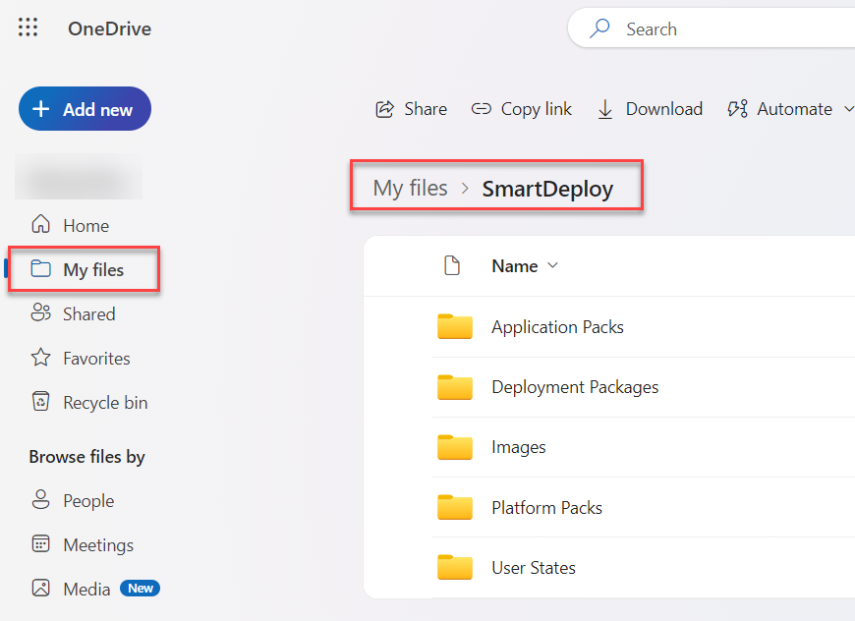Screen dimensions: 855x621
Task: Expand the Automate dropdown chevron
Action: 848,109
